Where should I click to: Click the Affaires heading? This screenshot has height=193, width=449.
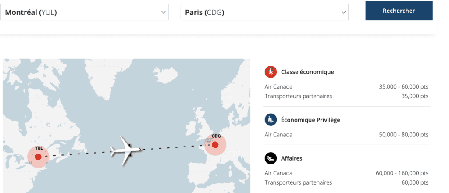(292, 158)
